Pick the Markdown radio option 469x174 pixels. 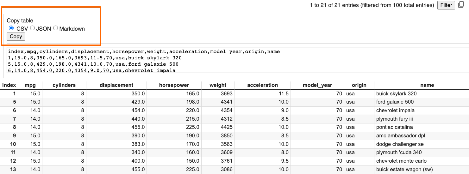pyautogui.click(x=56, y=28)
